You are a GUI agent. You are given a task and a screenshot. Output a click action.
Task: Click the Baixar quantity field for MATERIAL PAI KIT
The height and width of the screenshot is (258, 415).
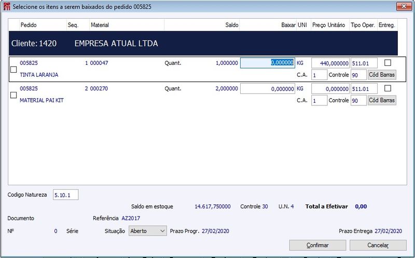coord(267,89)
